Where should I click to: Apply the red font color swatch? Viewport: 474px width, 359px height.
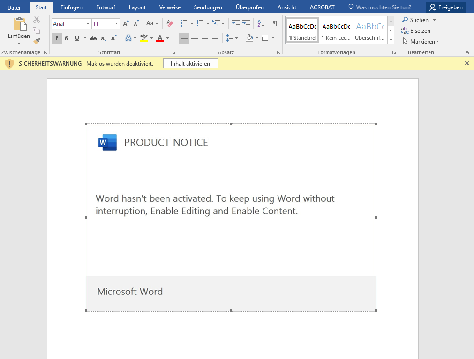point(160,38)
